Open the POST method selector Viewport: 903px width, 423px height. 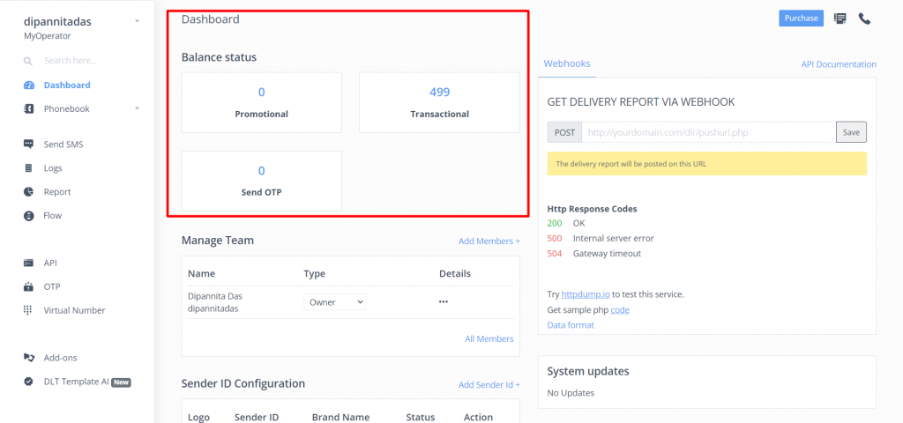(564, 132)
